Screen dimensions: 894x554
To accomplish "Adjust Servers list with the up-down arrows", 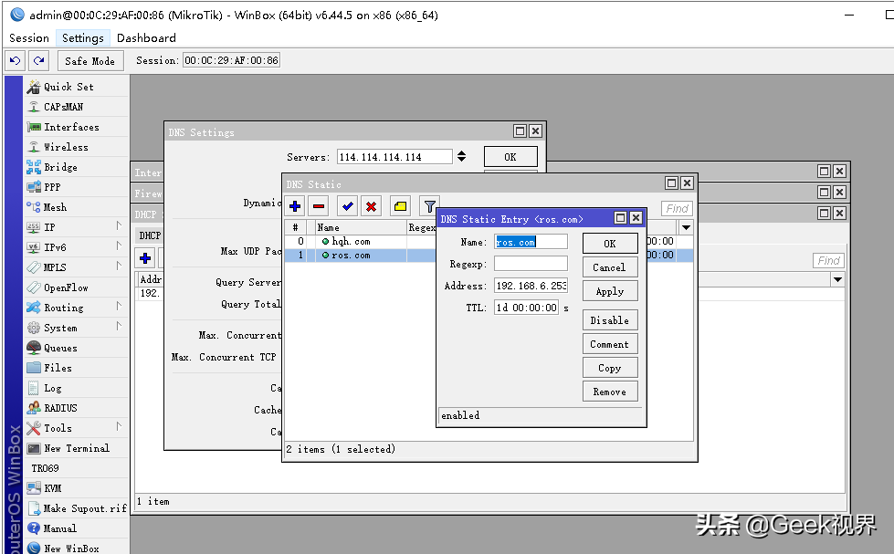I will (x=461, y=156).
